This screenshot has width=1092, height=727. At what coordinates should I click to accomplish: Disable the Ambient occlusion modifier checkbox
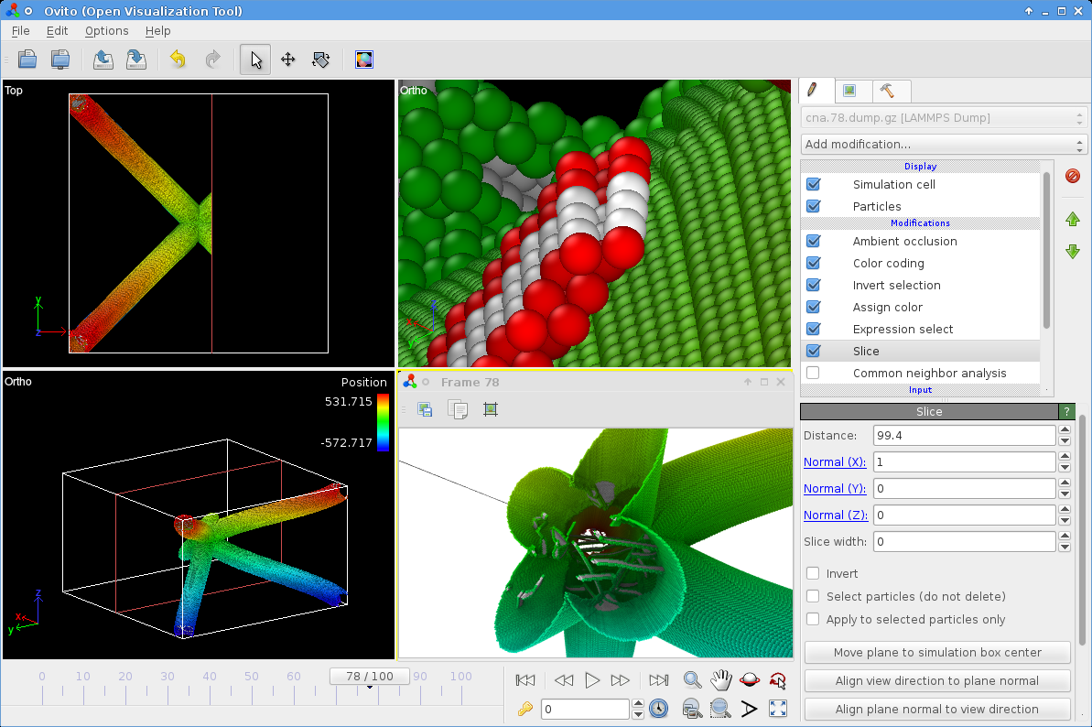pos(813,242)
